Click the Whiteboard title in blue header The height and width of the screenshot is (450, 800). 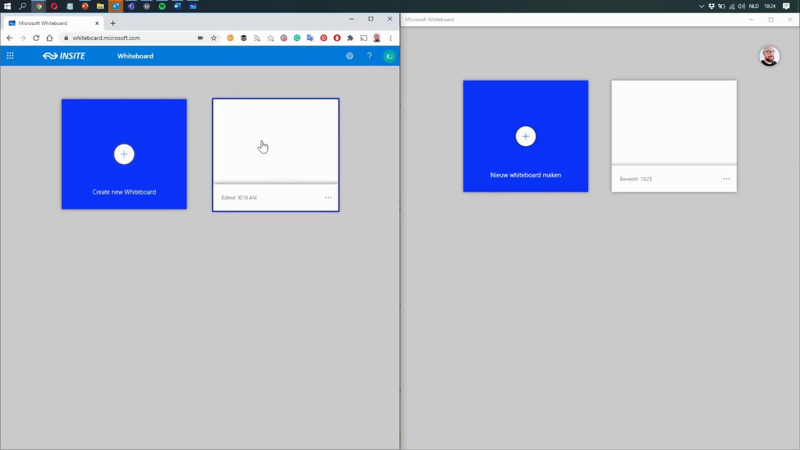click(135, 56)
